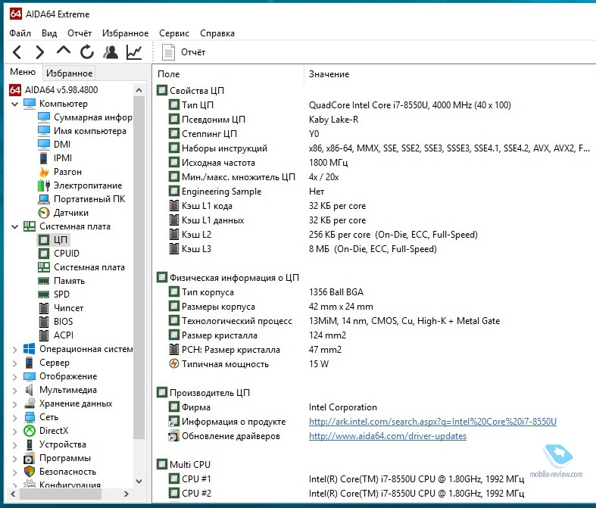This screenshot has height=508, width=596.
Task: Expand the Программы node
Action: (15, 458)
